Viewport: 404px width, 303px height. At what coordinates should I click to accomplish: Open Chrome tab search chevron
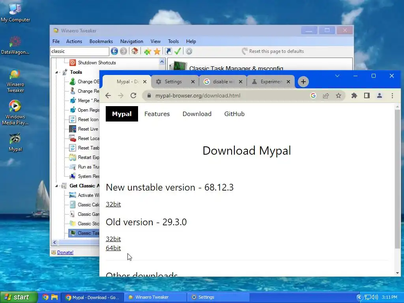pos(337,76)
